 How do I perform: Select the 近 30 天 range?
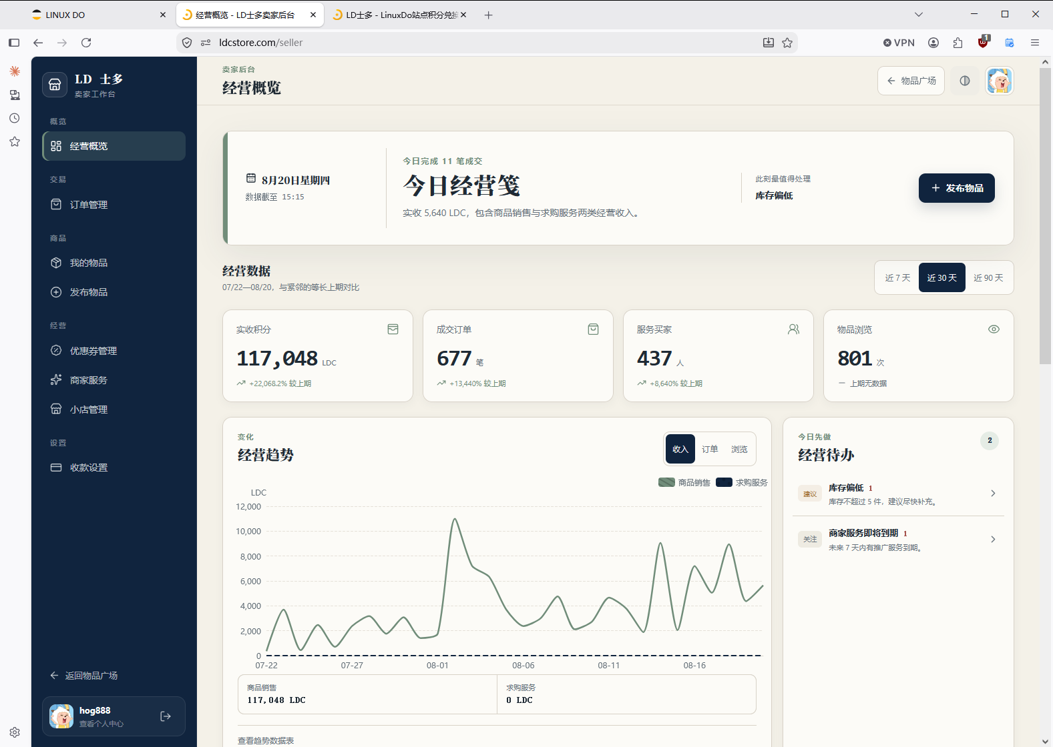941,277
